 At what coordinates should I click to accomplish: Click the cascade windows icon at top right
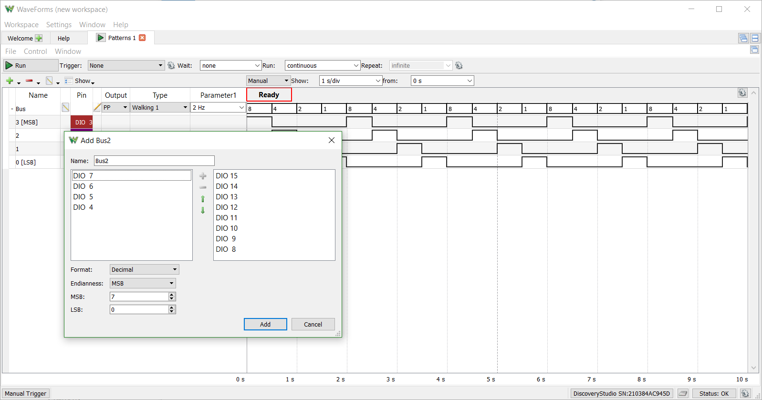(x=743, y=38)
